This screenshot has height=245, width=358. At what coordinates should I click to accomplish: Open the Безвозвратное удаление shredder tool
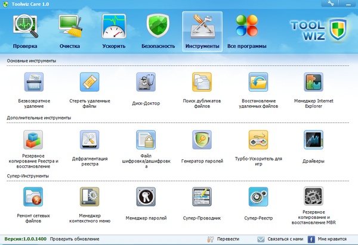[34, 82]
